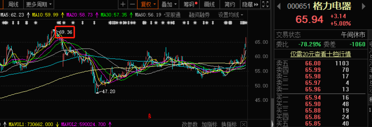This screenshot has width=372, height=127.
Task: Toggle 简约 simple mode
Action: coord(230,4)
